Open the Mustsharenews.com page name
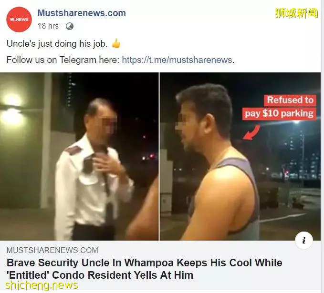324x293 pixels. click(82, 13)
